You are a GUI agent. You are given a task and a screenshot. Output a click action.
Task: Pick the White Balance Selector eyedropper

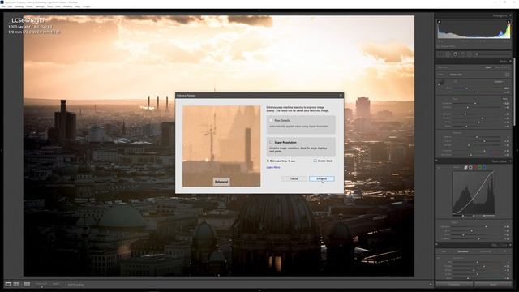(x=441, y=84)
